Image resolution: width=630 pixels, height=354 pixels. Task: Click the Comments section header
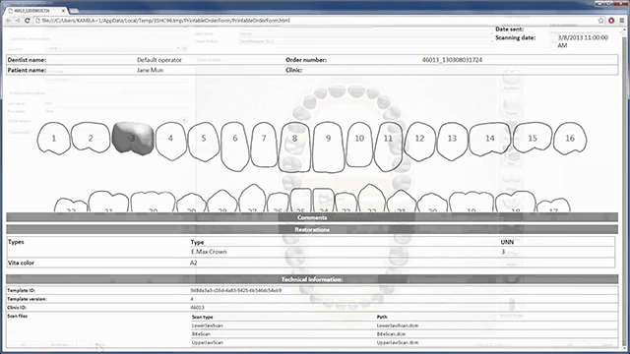point(312,217)
